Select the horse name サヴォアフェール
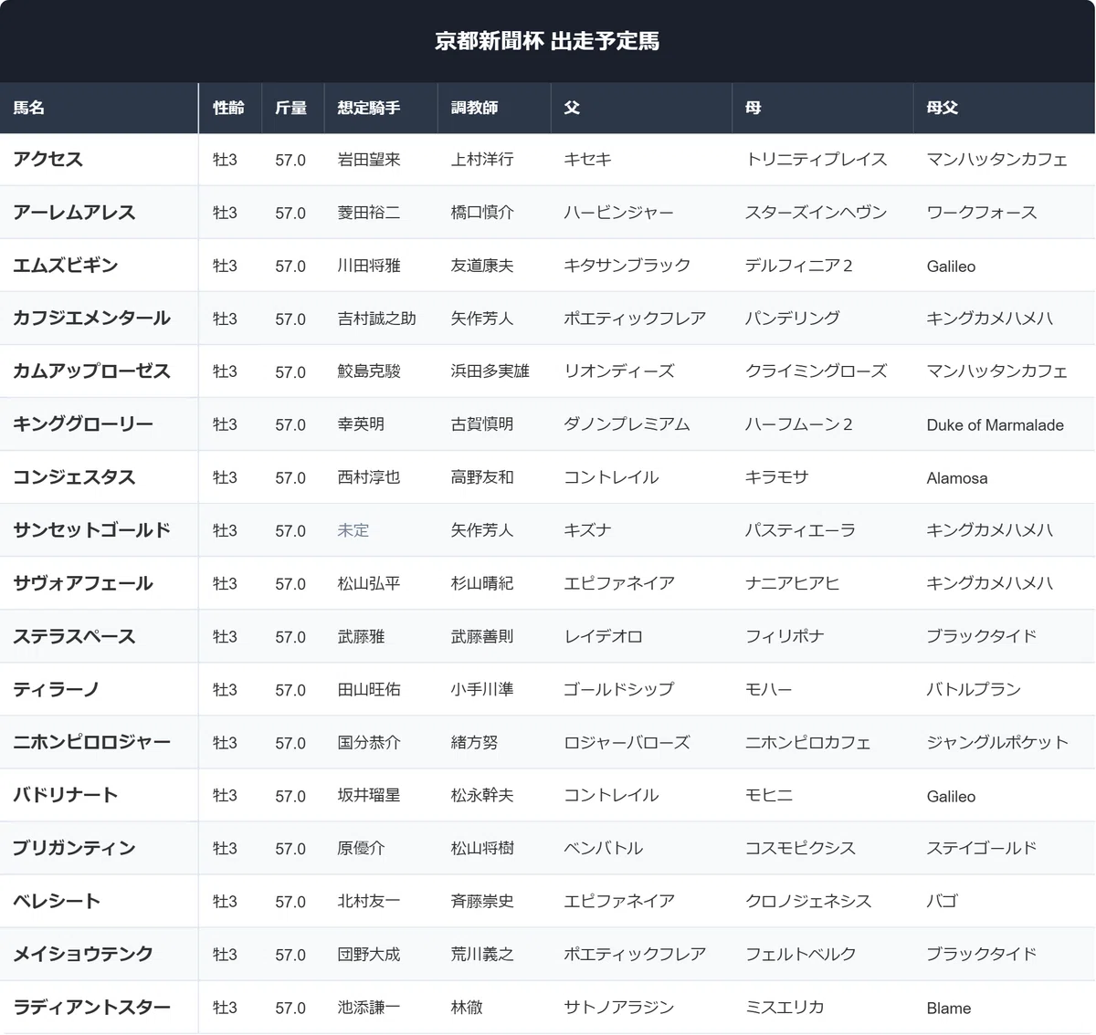The width and height of the screenshot is (1096, 1035). coord(83,582)
